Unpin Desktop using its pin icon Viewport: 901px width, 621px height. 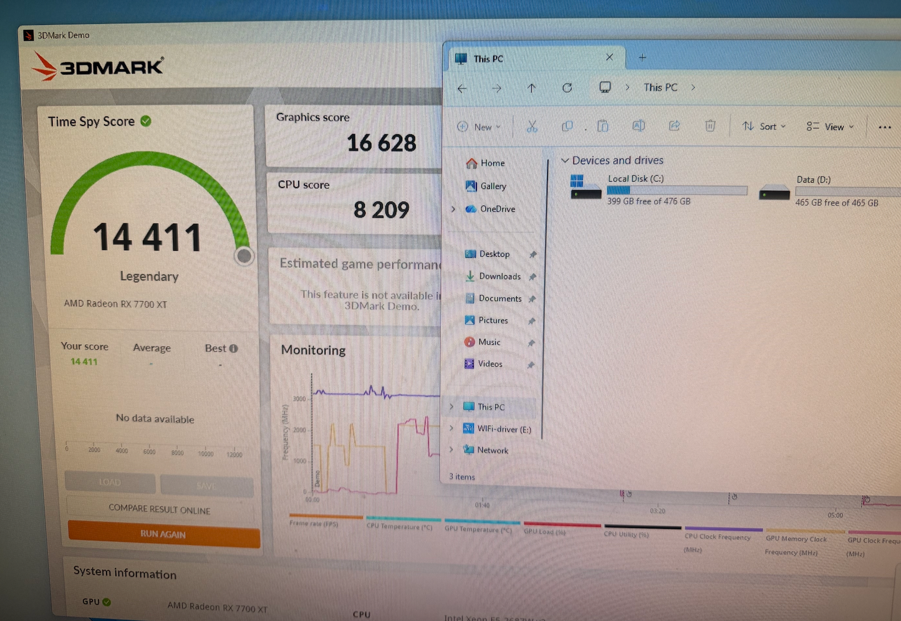532,254
